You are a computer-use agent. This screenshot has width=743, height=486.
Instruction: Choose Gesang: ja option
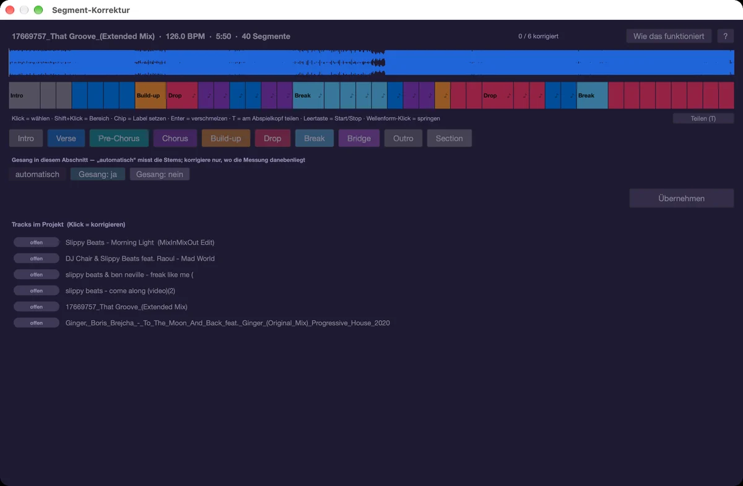point(98,175)
